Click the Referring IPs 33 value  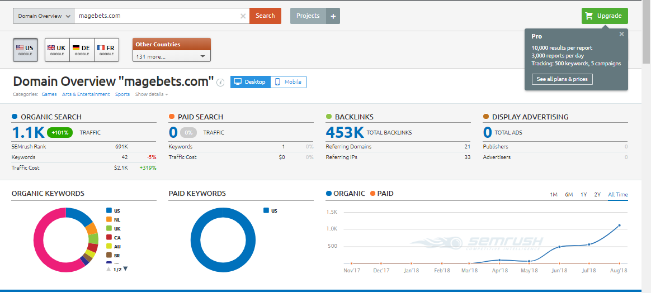[468, 157]
